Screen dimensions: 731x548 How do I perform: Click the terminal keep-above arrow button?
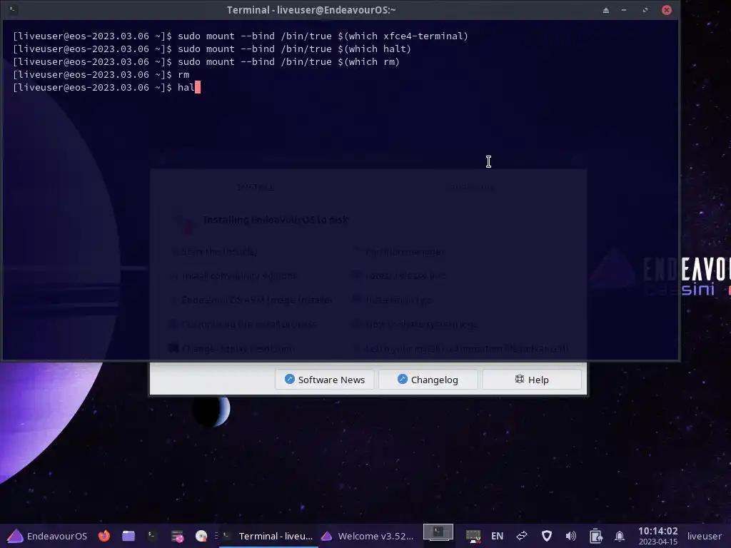pyautogui.click(x=605, y=10)
